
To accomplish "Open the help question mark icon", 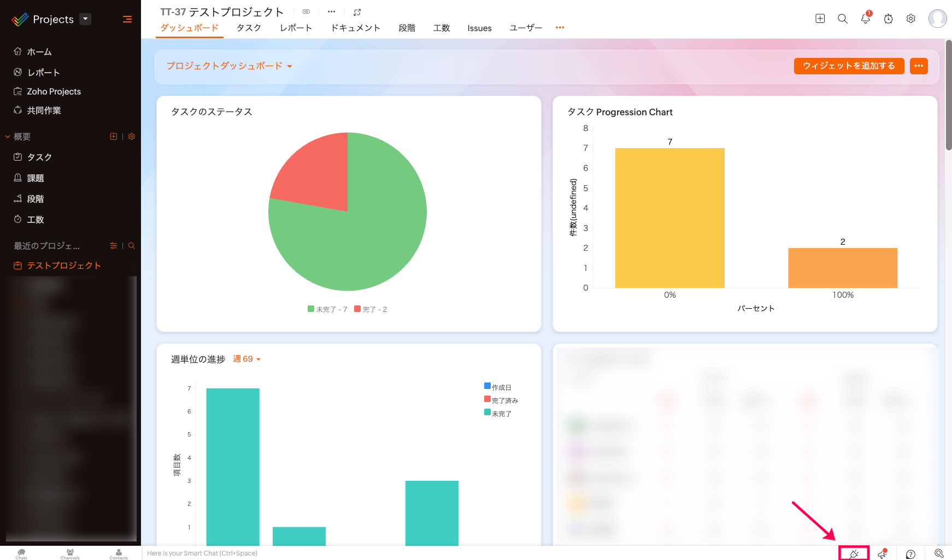I will (910, 554).
